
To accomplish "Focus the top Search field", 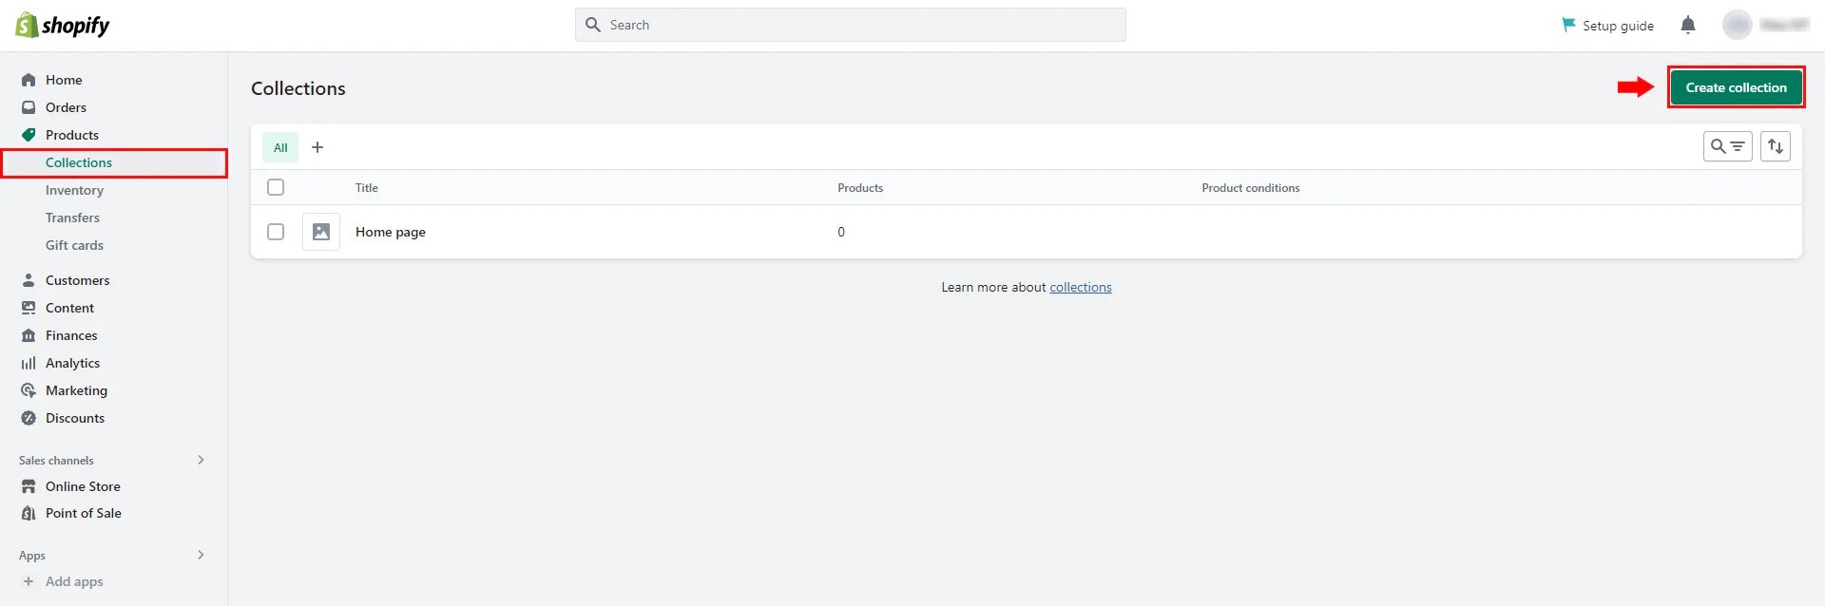I will (851, 25).
